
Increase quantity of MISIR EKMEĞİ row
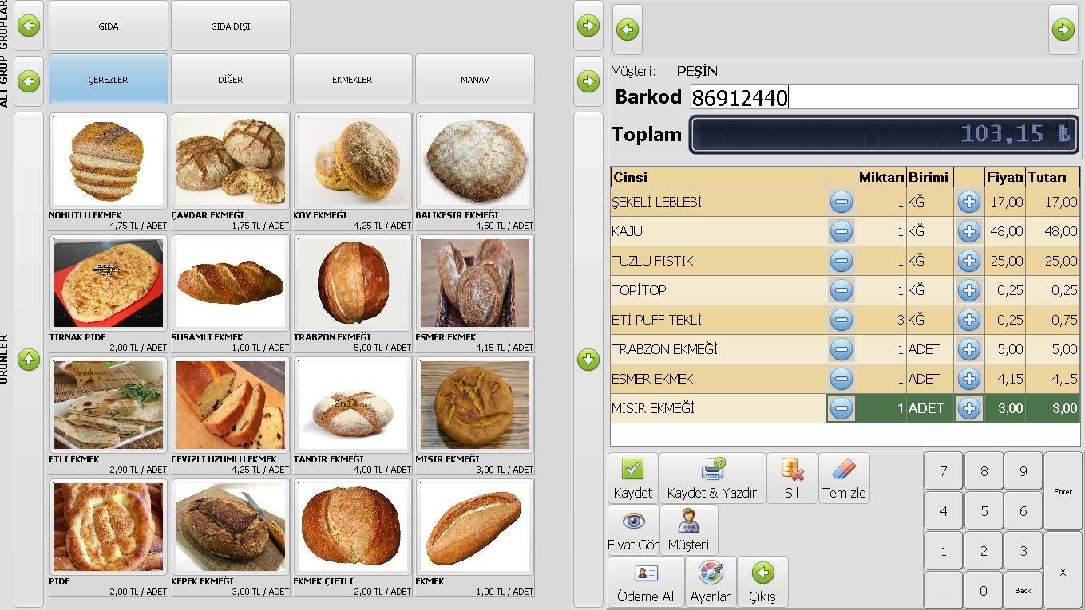968,408
